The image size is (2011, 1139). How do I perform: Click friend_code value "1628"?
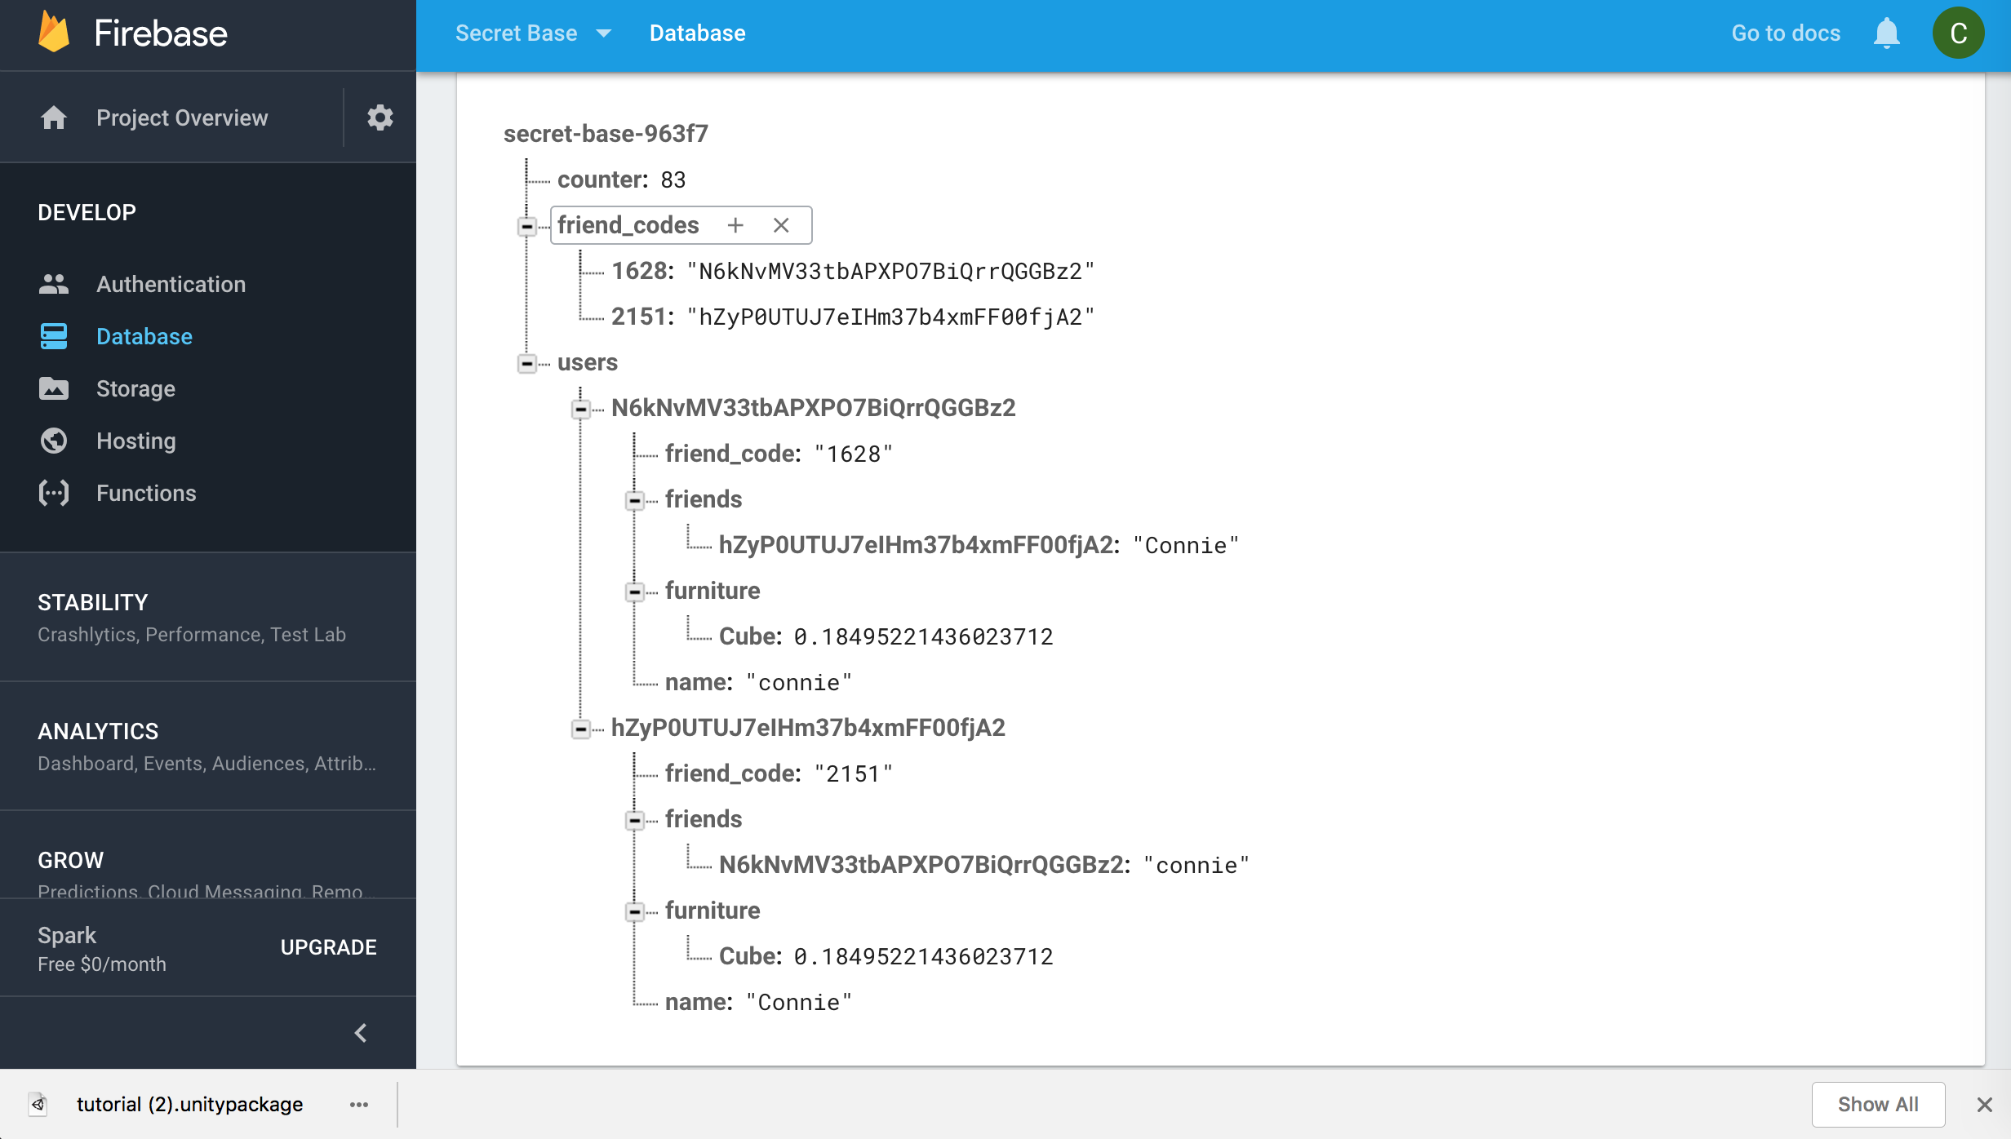tap(854, 454)
